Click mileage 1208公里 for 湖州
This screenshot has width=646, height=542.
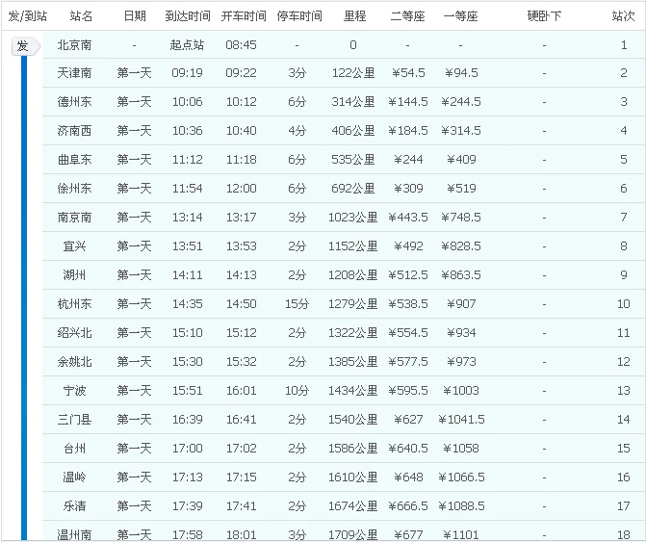353,275
